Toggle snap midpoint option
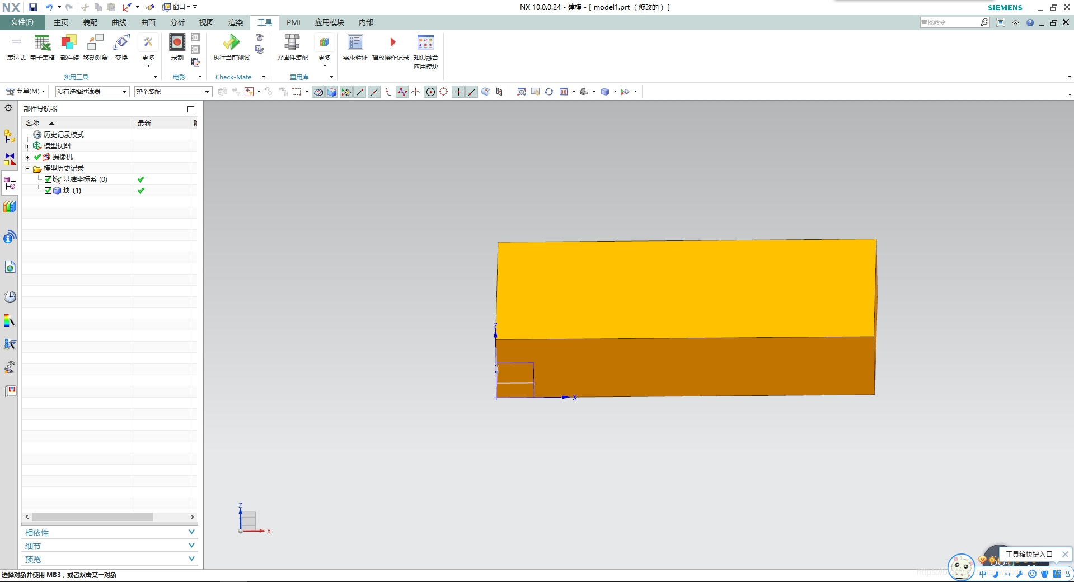Image resolution: width=1074 pixels, height=582 pixels. point(374,92)
